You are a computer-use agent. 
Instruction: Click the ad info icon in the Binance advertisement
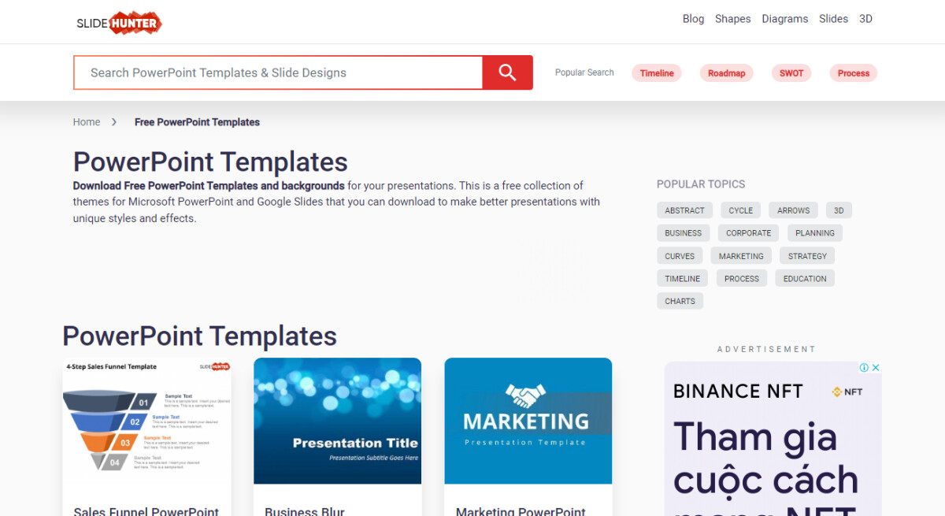click(x=864, y=367)
